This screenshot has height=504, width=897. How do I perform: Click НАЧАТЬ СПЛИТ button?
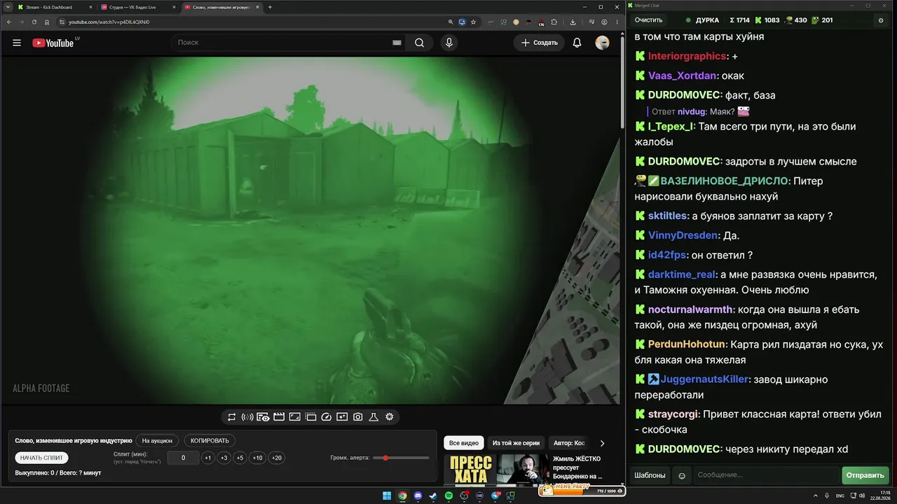pos(42,458)
